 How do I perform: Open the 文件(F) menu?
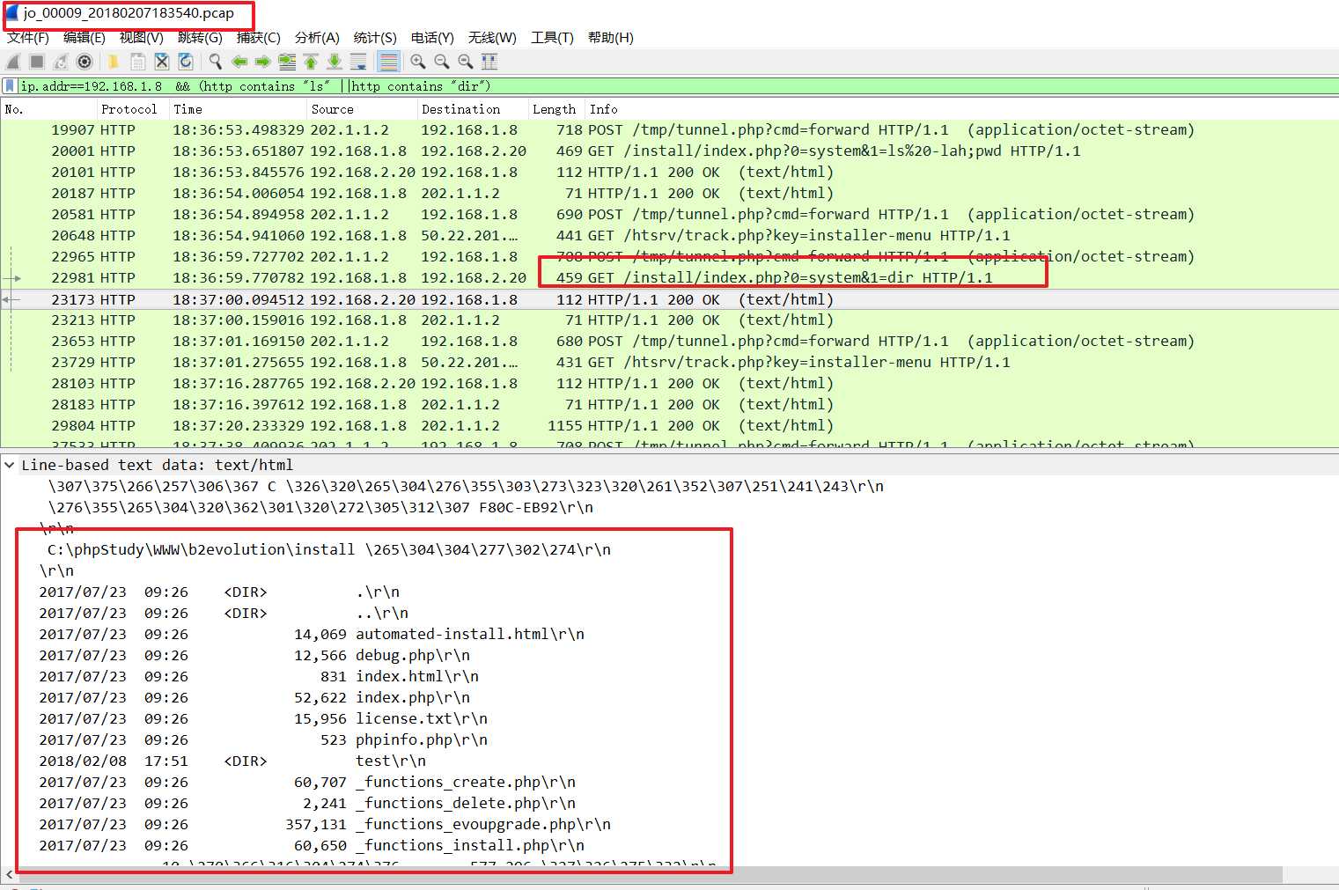pyautogui.click(x=28, y=37)
